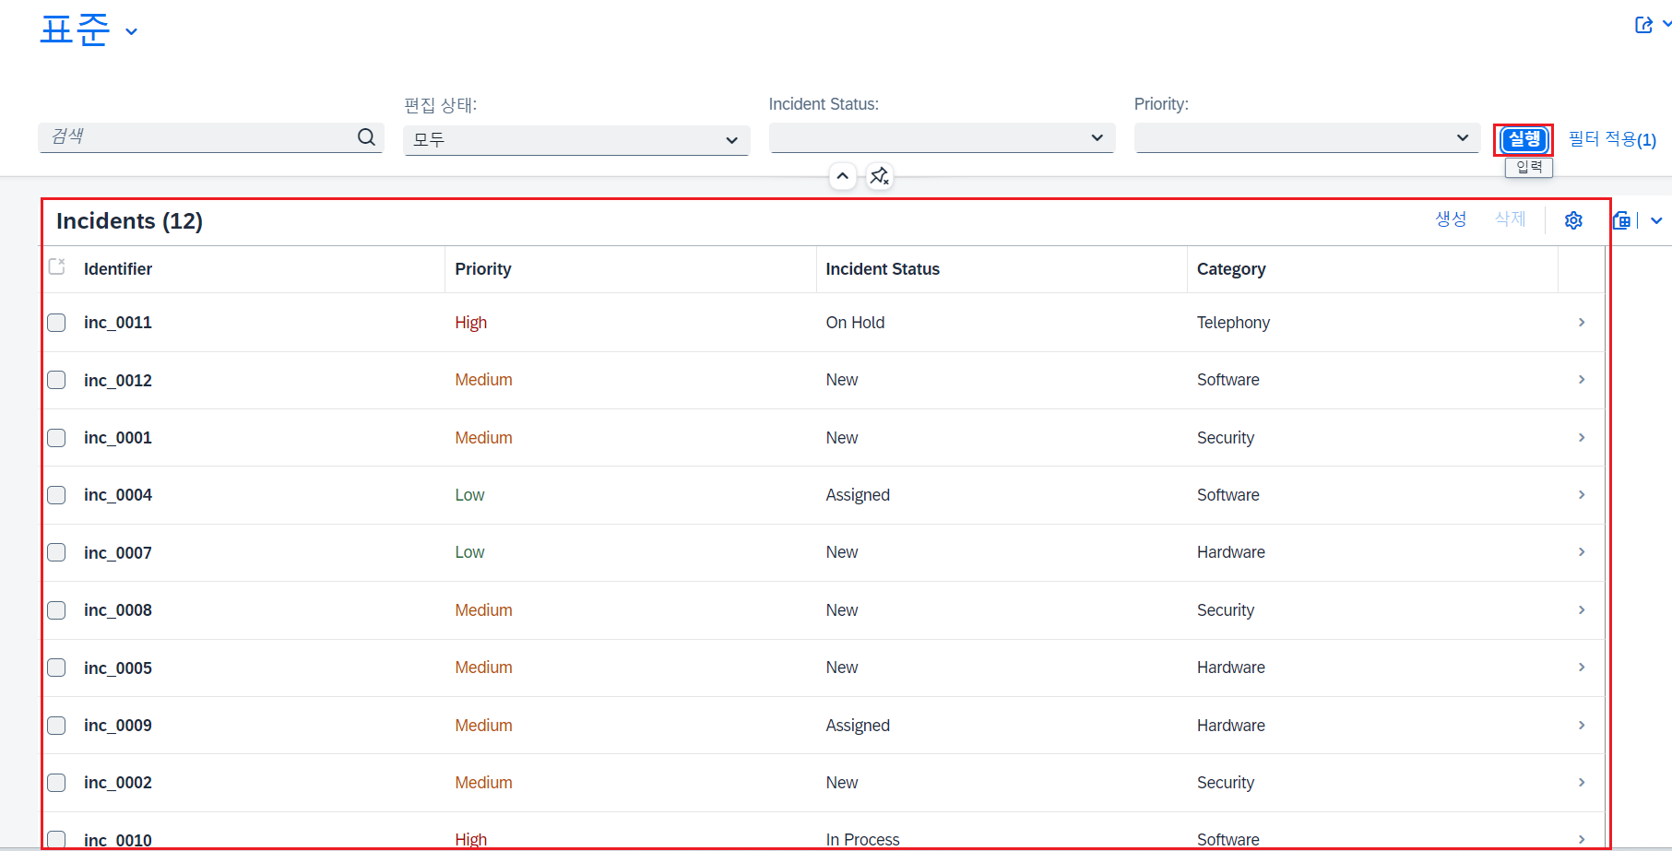
Task: Click the Incidents (12) table title
Action: click(x=129, y=221)
